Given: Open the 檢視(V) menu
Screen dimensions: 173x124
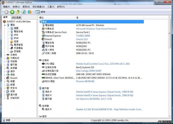Looking at the screenshot, I should point(16,7).
